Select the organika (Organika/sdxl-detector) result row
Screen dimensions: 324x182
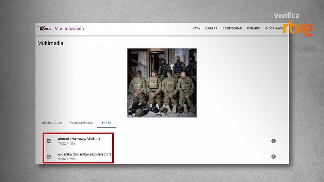click(84, 154)
